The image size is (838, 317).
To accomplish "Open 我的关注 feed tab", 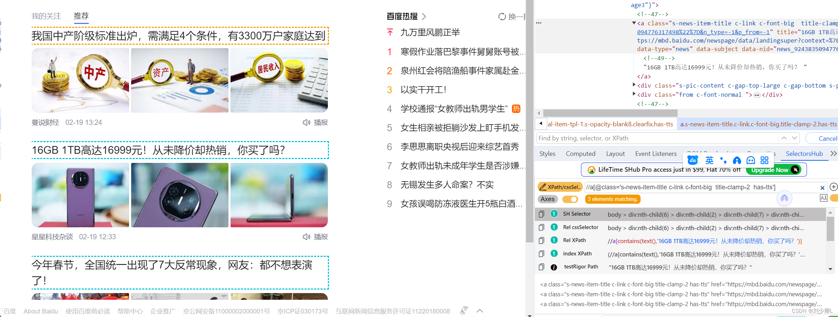I will pyautogui.click(x=46, y=16).
